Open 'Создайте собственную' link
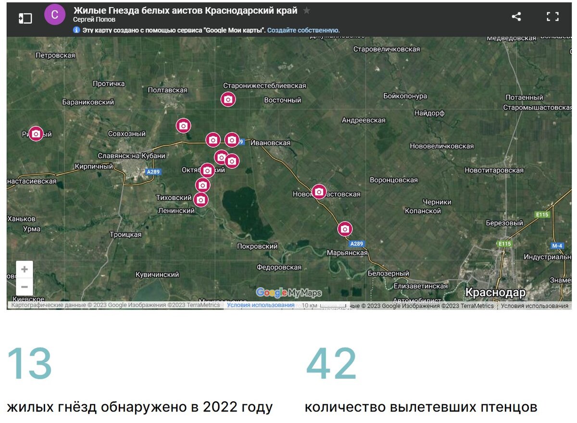Viewport: 577px width, 423px height. click(x=303, y=30)
